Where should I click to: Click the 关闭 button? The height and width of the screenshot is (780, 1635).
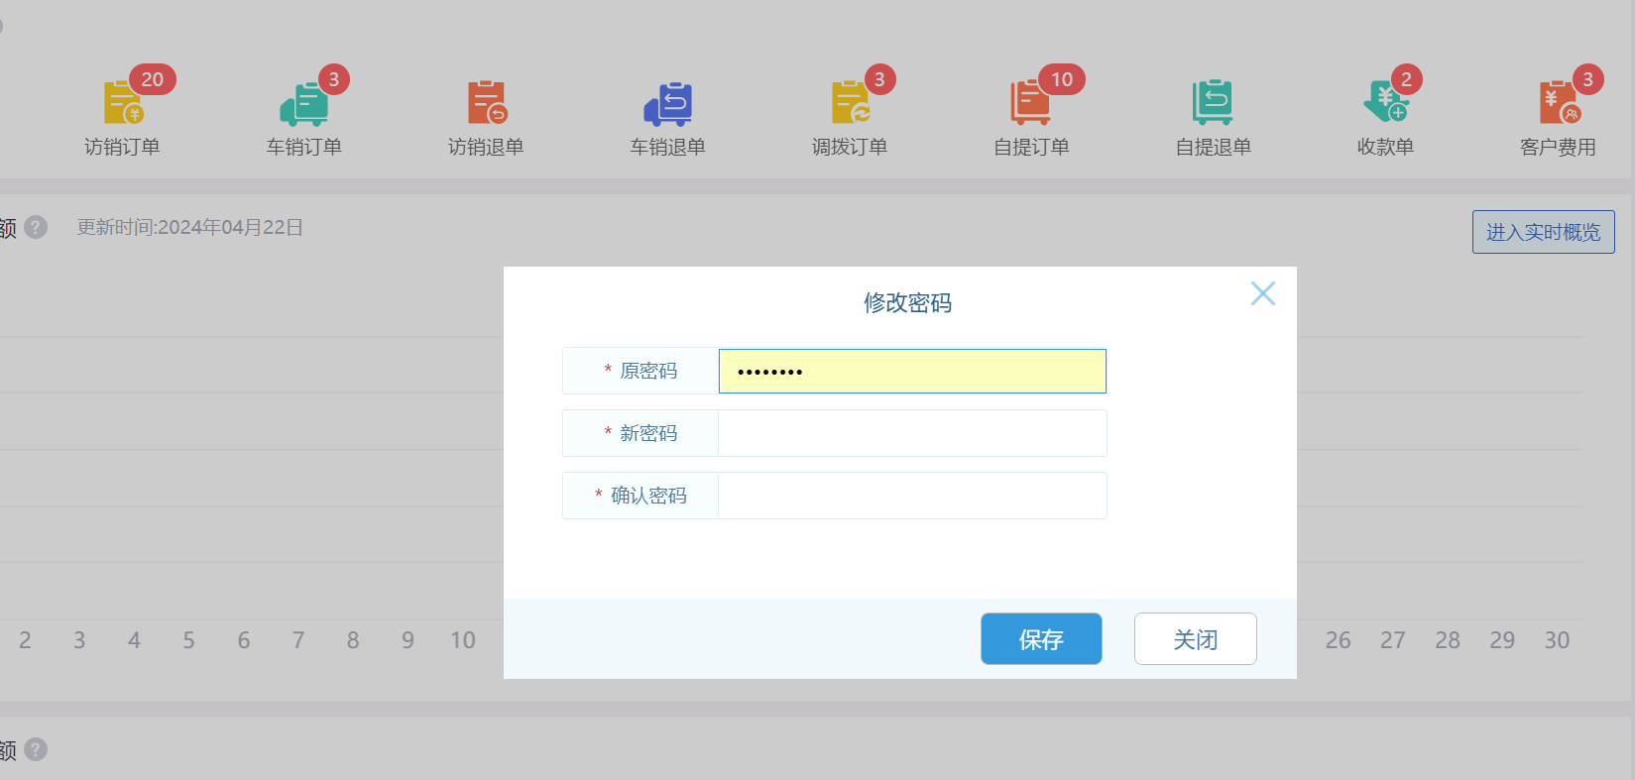(x=1195, y=639)
